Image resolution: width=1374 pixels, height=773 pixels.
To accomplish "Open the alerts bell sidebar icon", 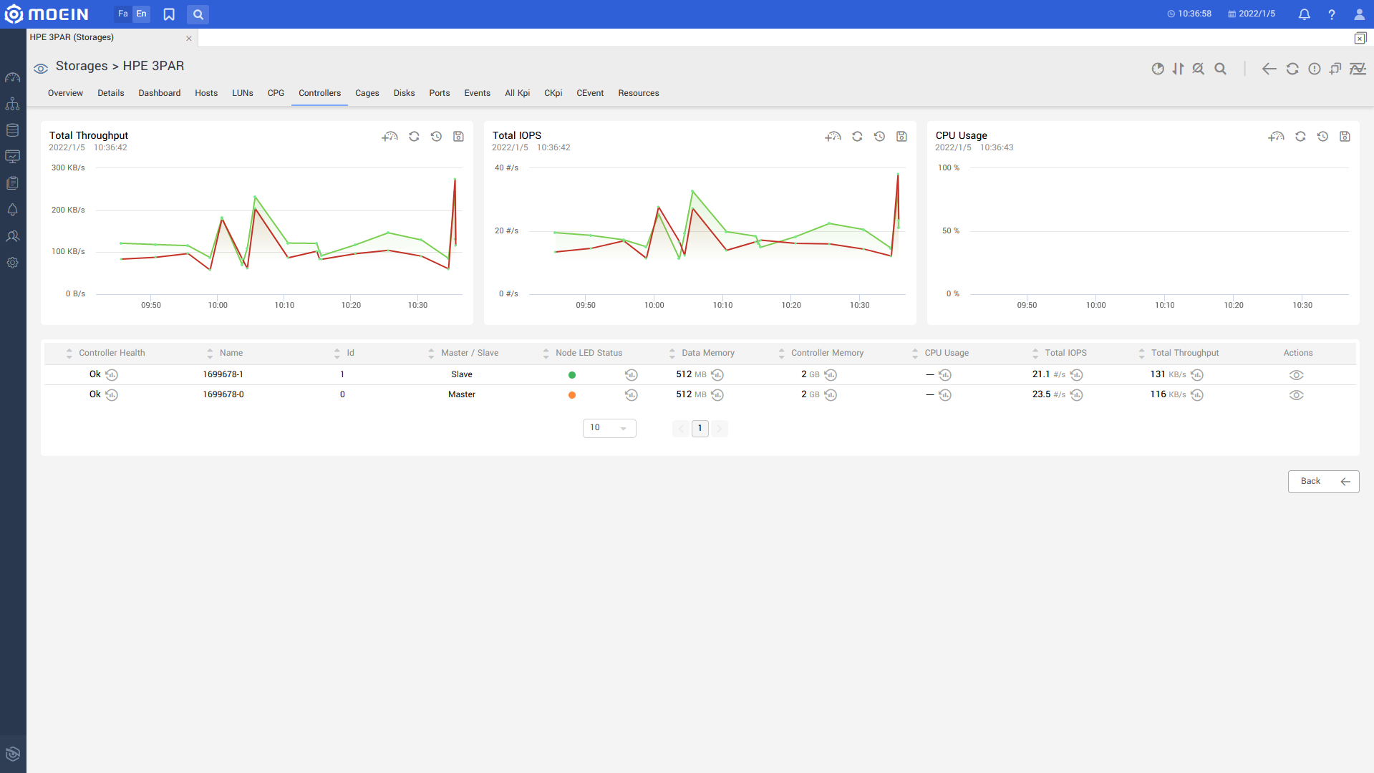I will point(12,210).
